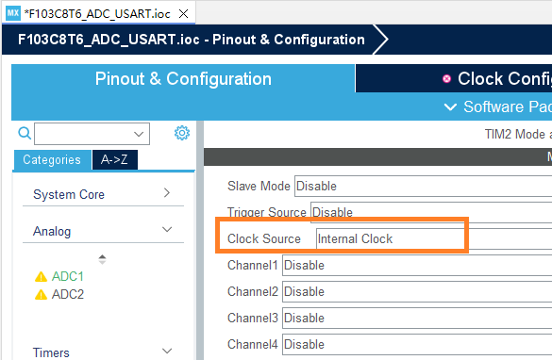Close the F103C8T6_ADC_USART.ioc tab
The height and width of the screenshot is (360, 552).
coord(183,14)
